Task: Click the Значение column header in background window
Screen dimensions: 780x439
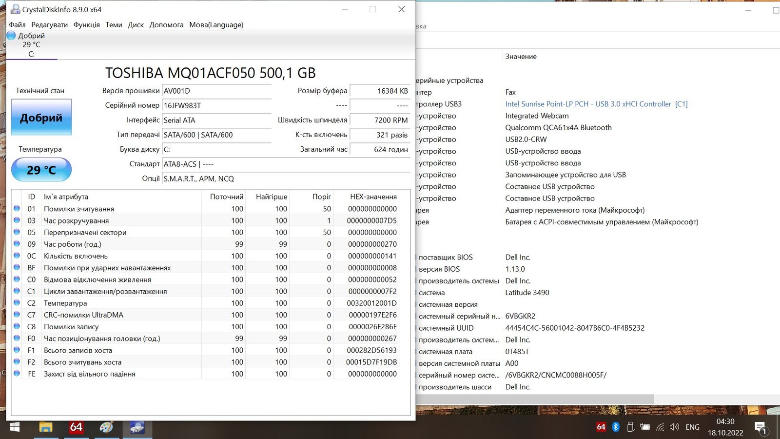Action: pos(521,57)
